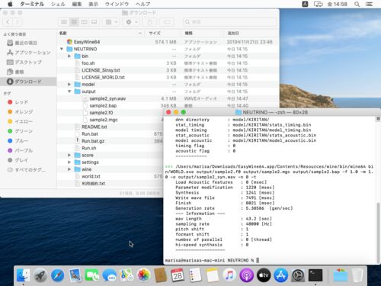
Task: Open Calendar in the Dock
Action: (x=178, y=275)
